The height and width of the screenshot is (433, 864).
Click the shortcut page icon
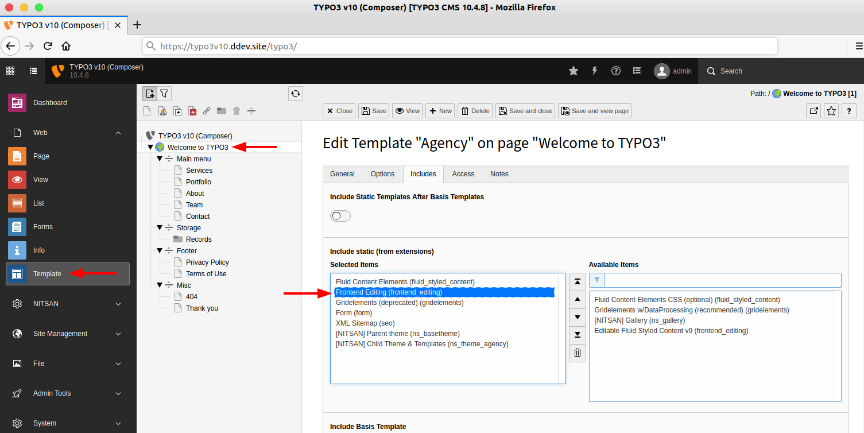click(177, 111)
